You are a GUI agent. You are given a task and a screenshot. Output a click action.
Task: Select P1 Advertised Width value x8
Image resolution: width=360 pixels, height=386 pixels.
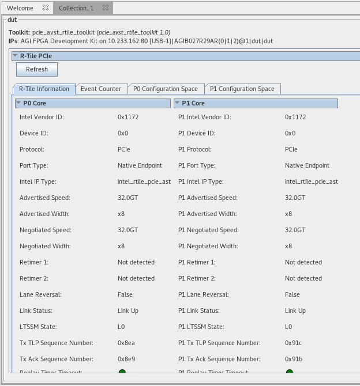(x=288, y=214)
